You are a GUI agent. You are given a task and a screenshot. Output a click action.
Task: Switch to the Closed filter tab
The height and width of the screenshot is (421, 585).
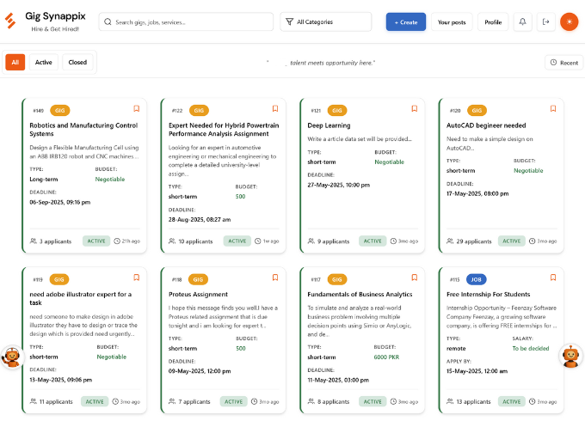(x=77, y=63)
